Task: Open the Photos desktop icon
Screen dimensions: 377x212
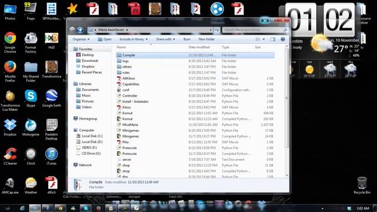Action: [x=10, y=11]
